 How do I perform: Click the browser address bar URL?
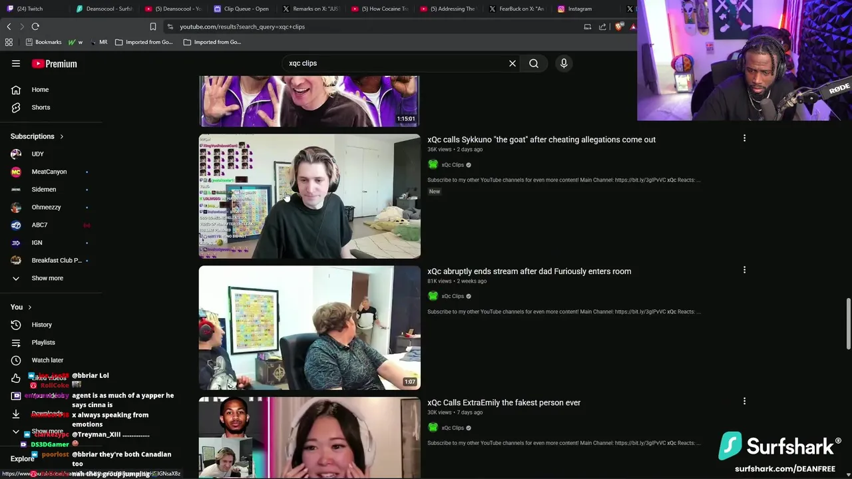pyautogui.click(x=242, y=27)
